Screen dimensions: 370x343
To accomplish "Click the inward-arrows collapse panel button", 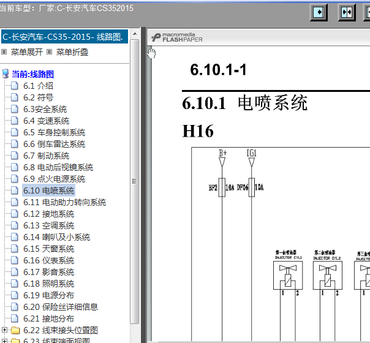I will (347, 12).
